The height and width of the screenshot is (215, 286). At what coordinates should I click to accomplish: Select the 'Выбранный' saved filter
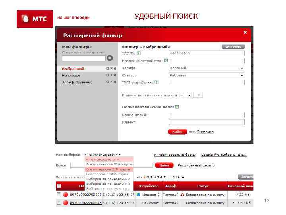pos(73,69)
